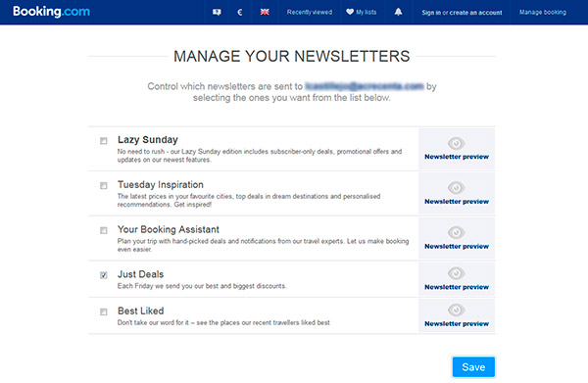Image resolution: width=588 pixels, height=383 pixels.
Task: Click Sign in or create an account
Action: tap(462, 13)
